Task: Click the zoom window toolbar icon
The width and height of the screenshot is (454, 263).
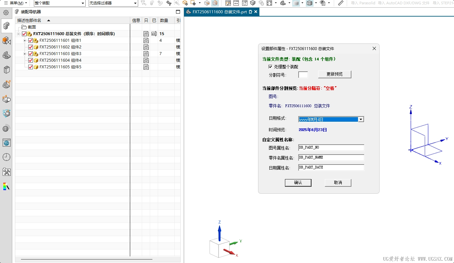Action: point(228,3)
